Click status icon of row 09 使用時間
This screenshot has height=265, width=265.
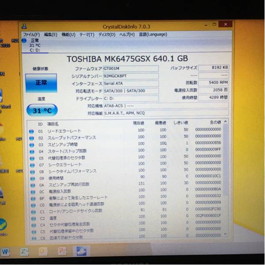[33, 178]
